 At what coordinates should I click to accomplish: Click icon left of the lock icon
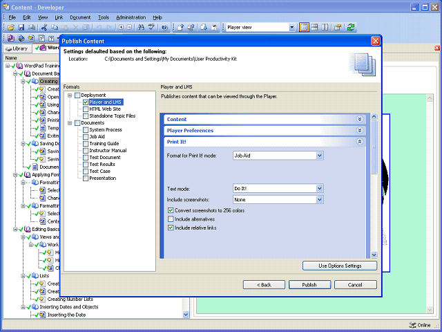(x=204, y=28)
